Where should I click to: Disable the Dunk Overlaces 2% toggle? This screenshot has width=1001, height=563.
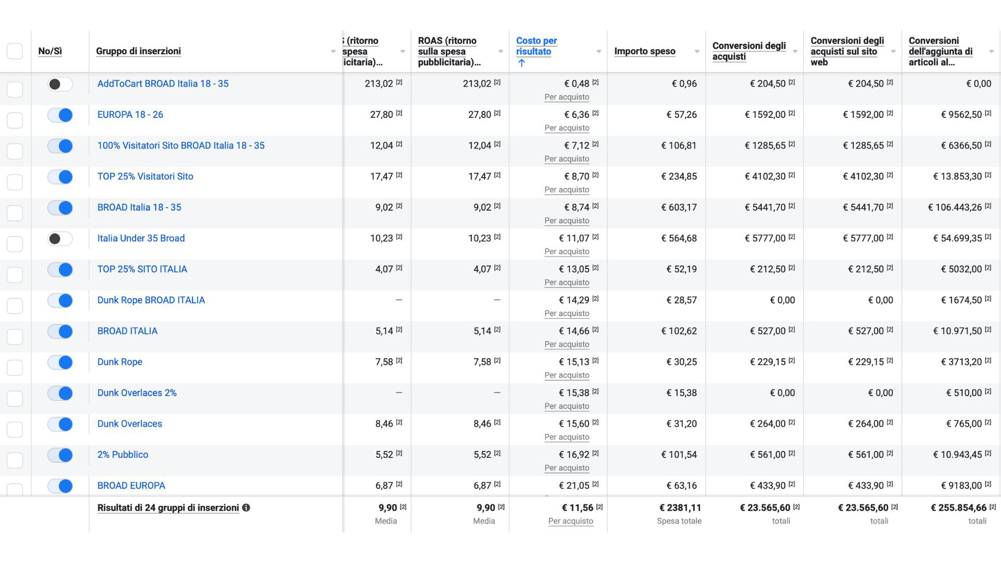[x=60, y=394]
